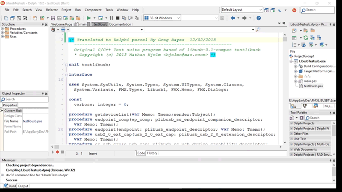Click the Stop program black square icon

point(118,18)
